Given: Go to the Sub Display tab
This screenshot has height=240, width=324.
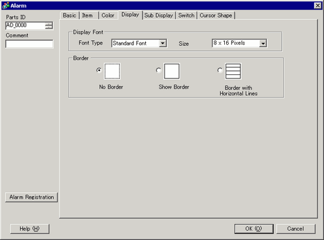Looking at the screenshot, I should click(159, 16).
